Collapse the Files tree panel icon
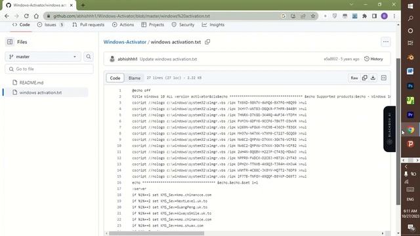The height and width of the screenshot is (236, 420). click(x=10, y=42)
